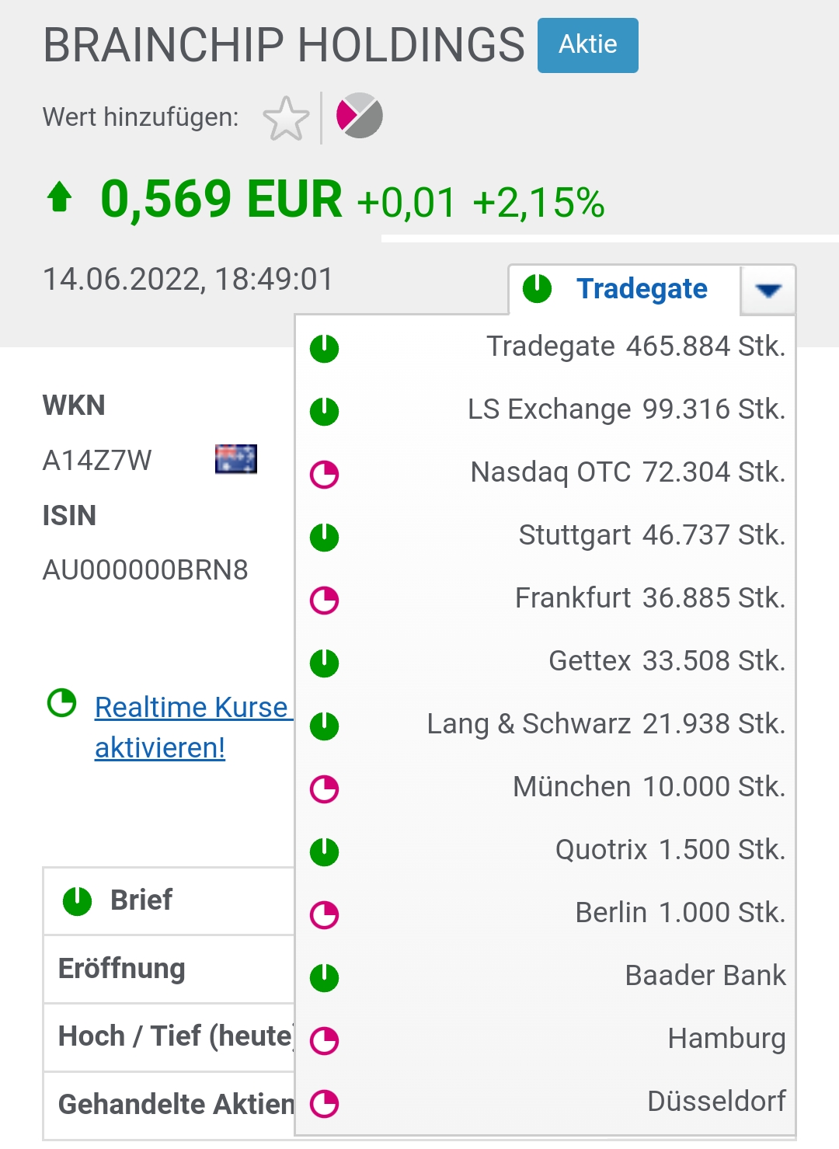This screenshot has width=839, height=1149.
Task: Click pink delayed icon for Nasdaq OTC
Action: (x=325, y=474)
